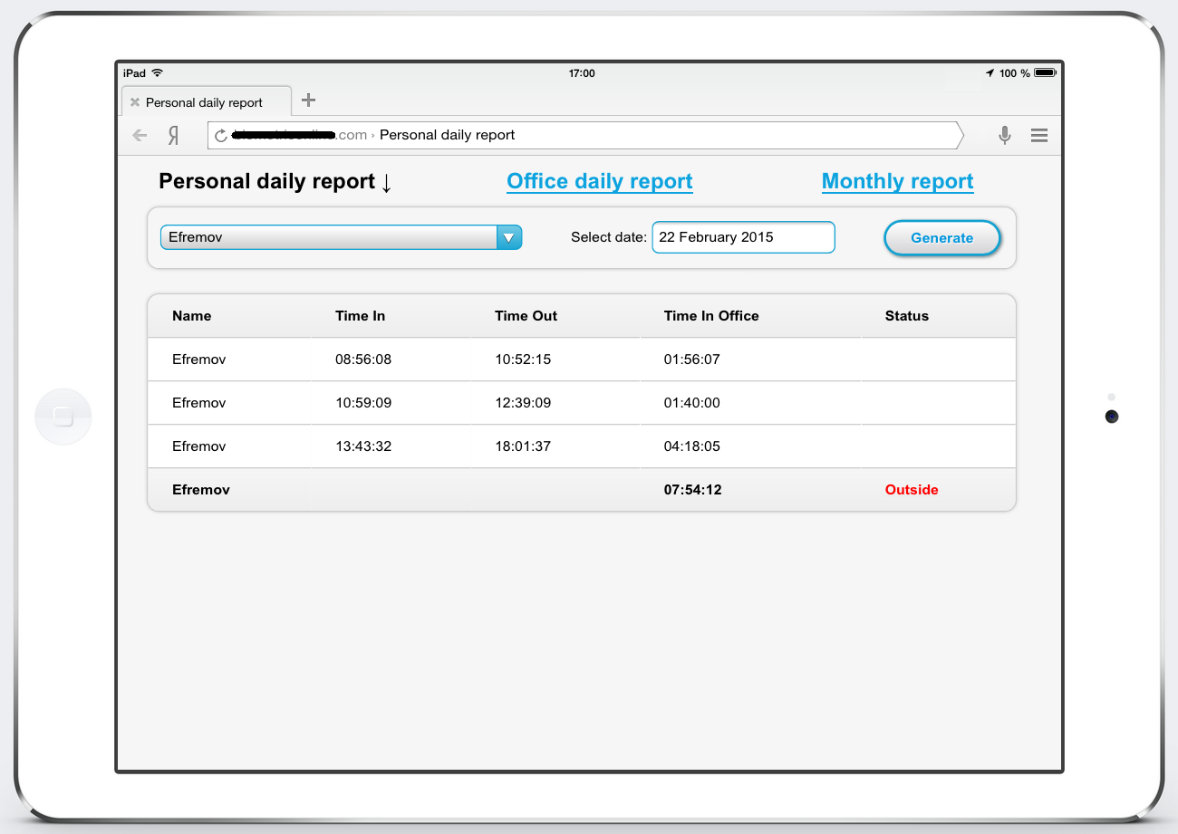Tap the battery indicator icon
1178x834 pixels.
[x=1045, y=72]
